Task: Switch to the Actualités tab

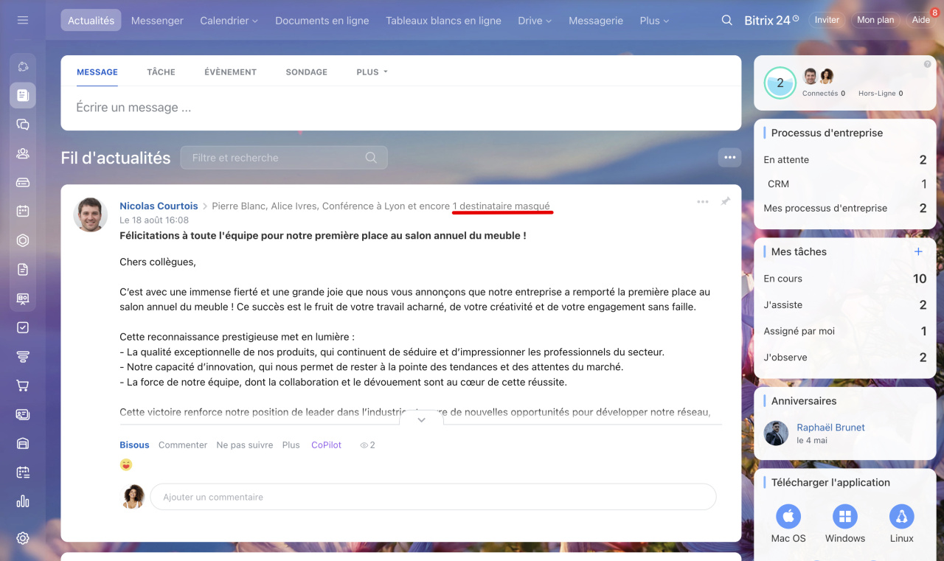Action: (91, 21)
